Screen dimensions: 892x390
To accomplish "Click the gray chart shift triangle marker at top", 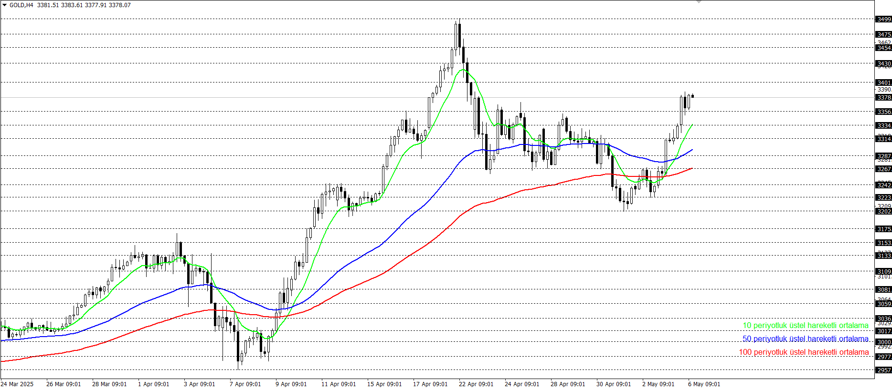I will (699, 2).
